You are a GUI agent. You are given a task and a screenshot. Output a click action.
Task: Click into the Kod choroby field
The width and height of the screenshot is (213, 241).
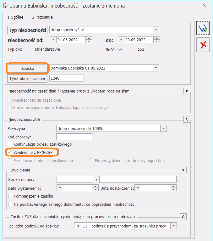click(74, 137)
